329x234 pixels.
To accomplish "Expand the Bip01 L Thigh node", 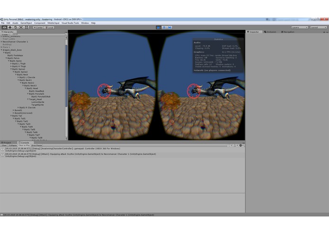I will click(x=11, y=63).
